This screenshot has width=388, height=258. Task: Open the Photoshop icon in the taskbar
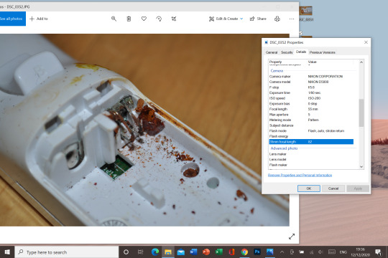tap(257, 252)
